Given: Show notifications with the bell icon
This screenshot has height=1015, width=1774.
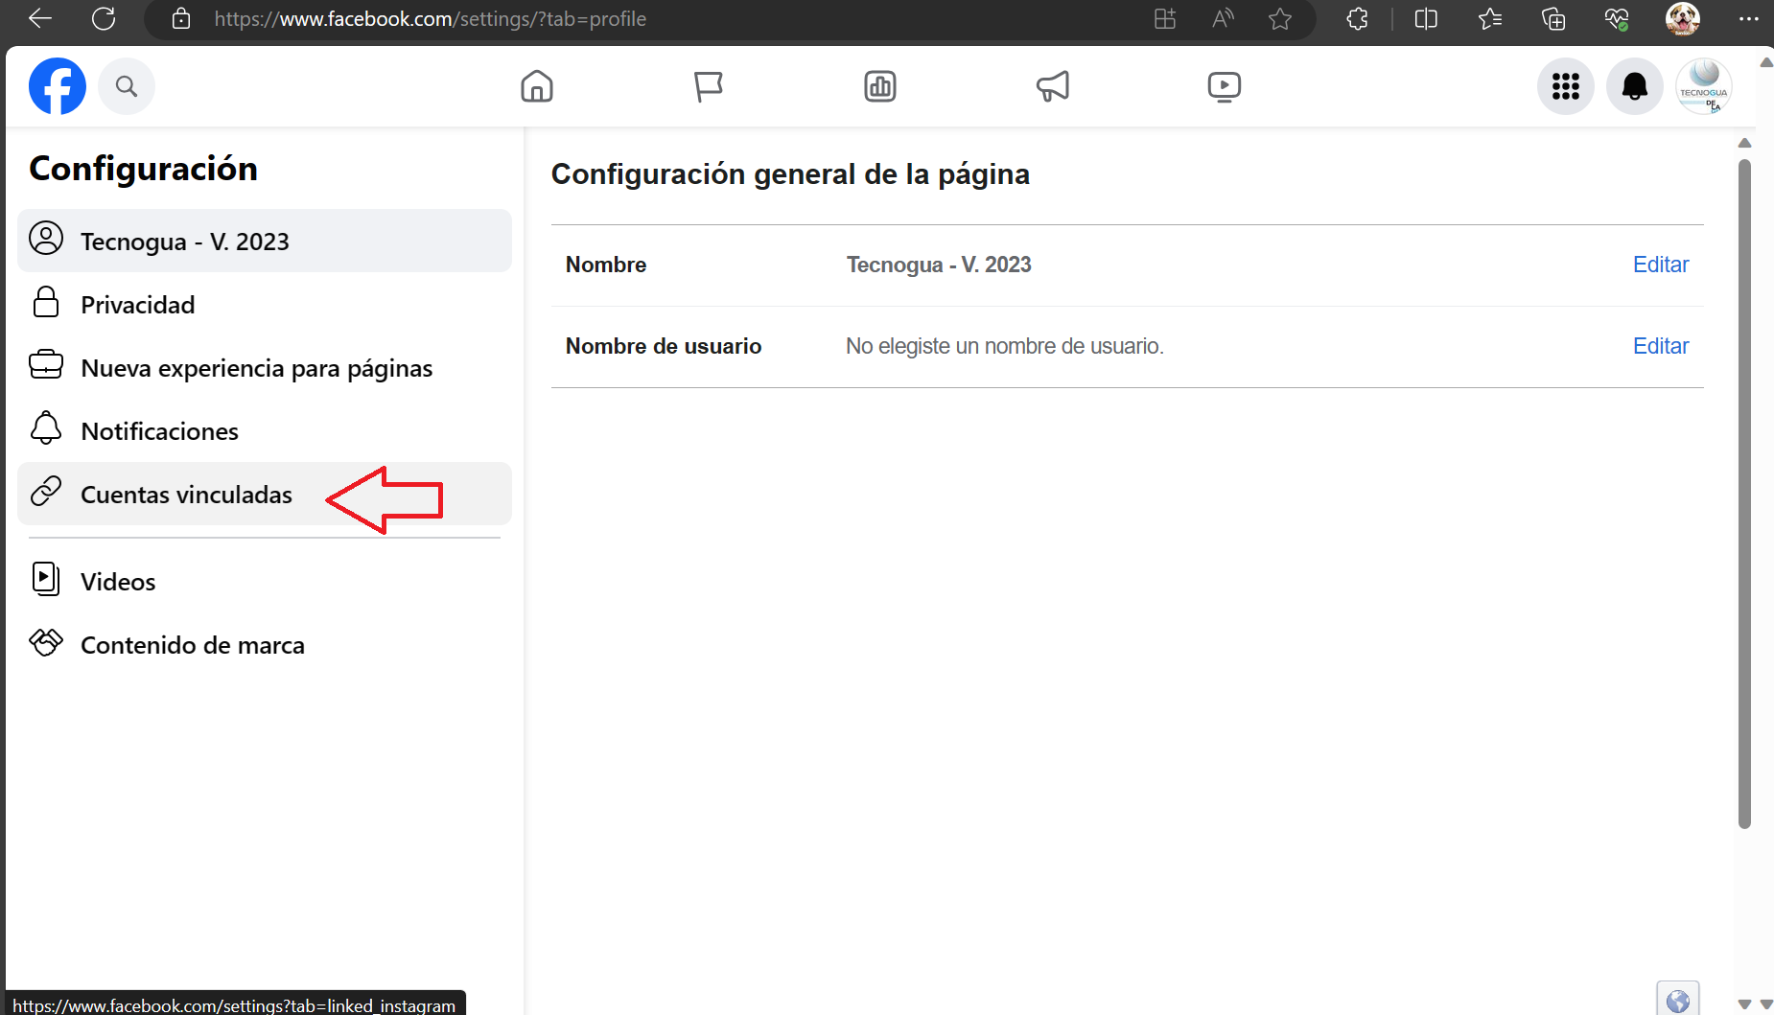Looking at the screenshot, I should click(x=1634, y=86).
